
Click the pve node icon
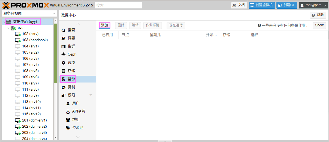(13, 28)
